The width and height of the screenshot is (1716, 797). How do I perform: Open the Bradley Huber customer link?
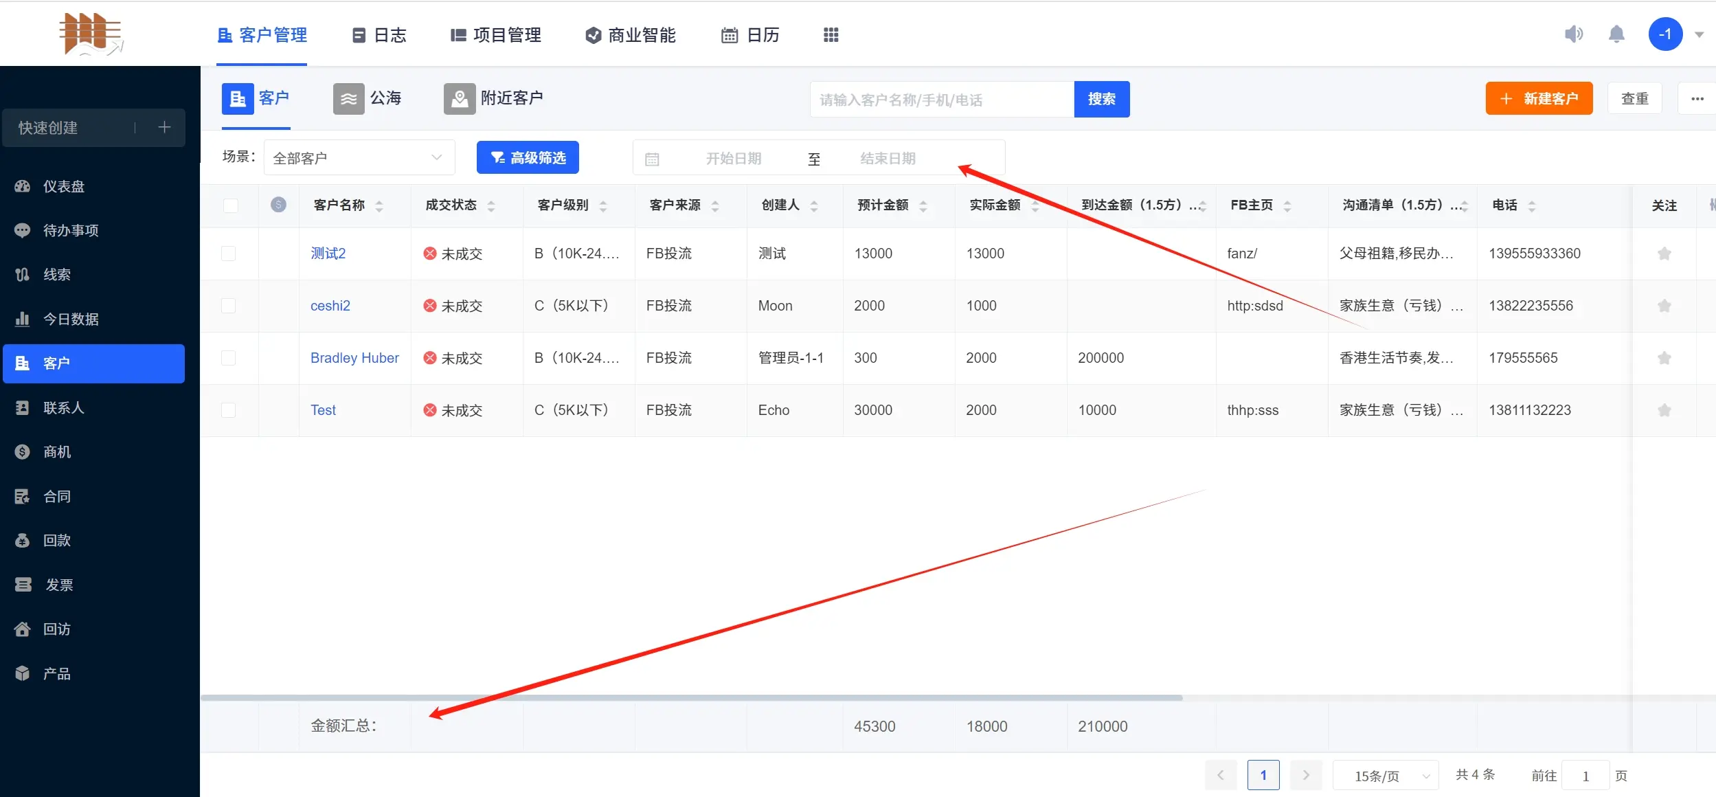pos(354,358)
